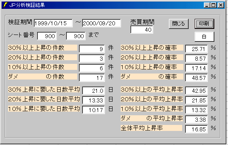Click the 30%上昇に要した日数平均 field
This screenshot has width=228, height=145.
click(94, 91)
